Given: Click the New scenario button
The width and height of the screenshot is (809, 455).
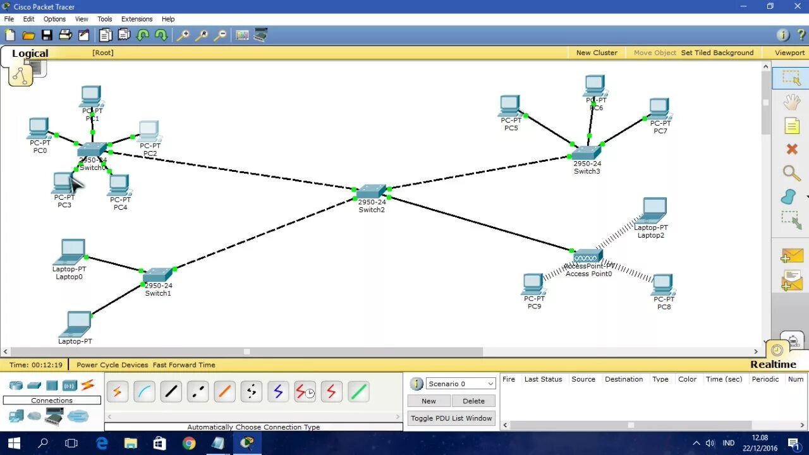Looking at the screenshot, I should coord(429,401).
